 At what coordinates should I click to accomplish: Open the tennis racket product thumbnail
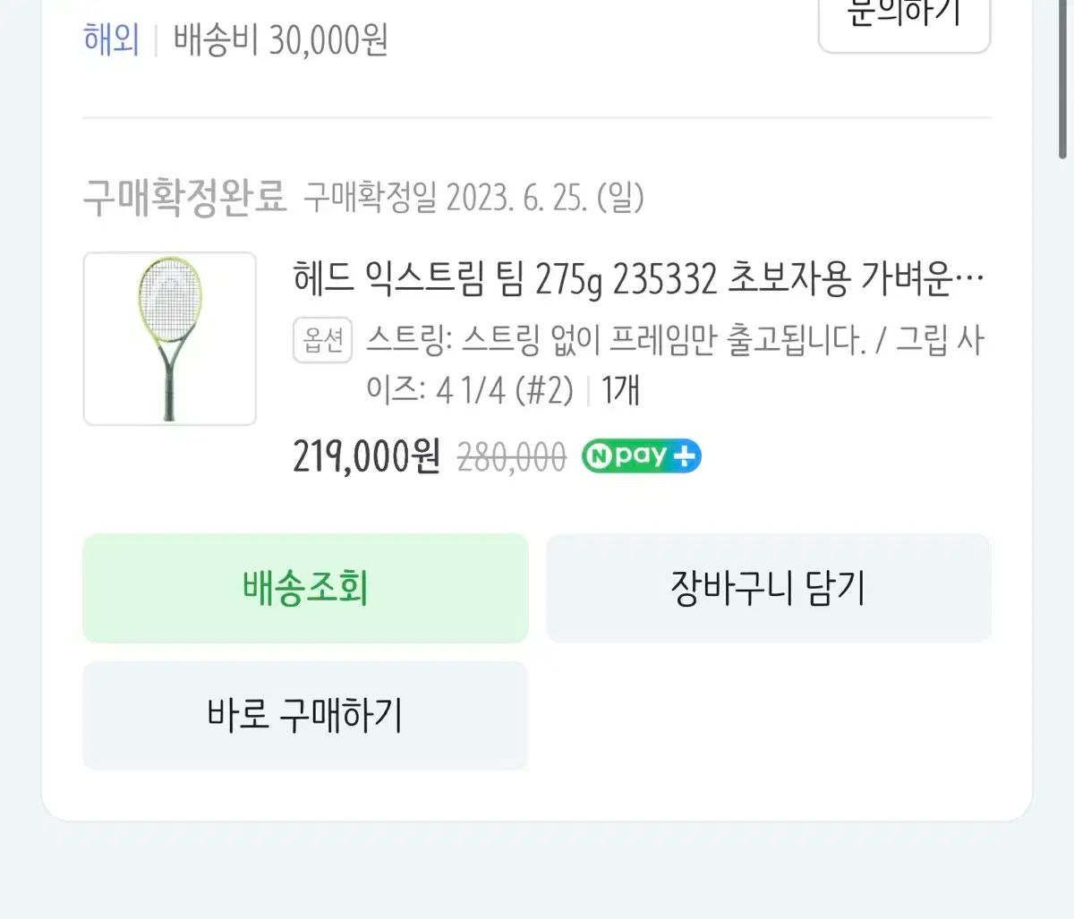[169, 338]
